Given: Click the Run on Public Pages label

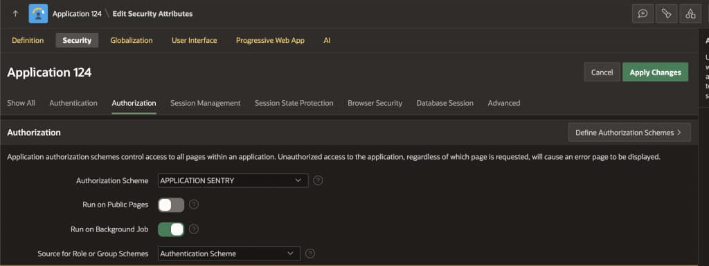Looking at the screenshot, I should click(116, 205).
